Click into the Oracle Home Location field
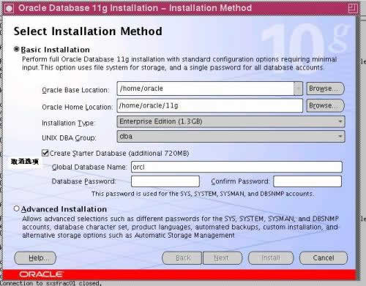Viewport: 366px width, 286px height. [210, 105]
